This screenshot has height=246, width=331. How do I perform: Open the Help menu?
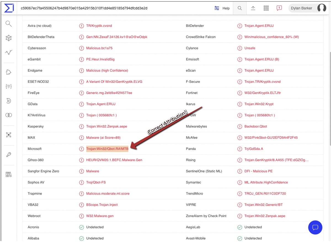(226, 8)
